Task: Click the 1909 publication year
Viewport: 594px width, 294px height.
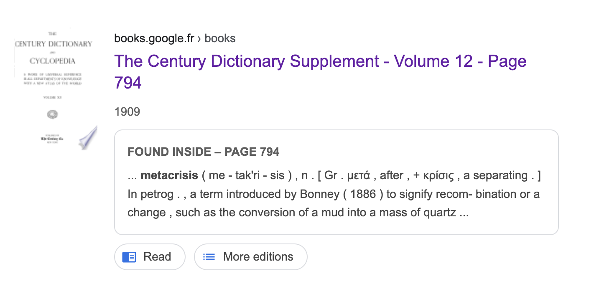Action: coord(127,112)
